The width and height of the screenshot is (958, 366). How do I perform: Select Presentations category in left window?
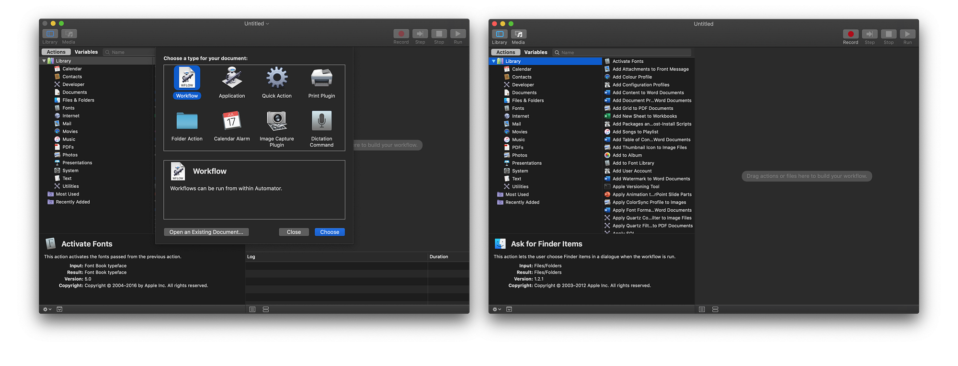tap(77, 162)
